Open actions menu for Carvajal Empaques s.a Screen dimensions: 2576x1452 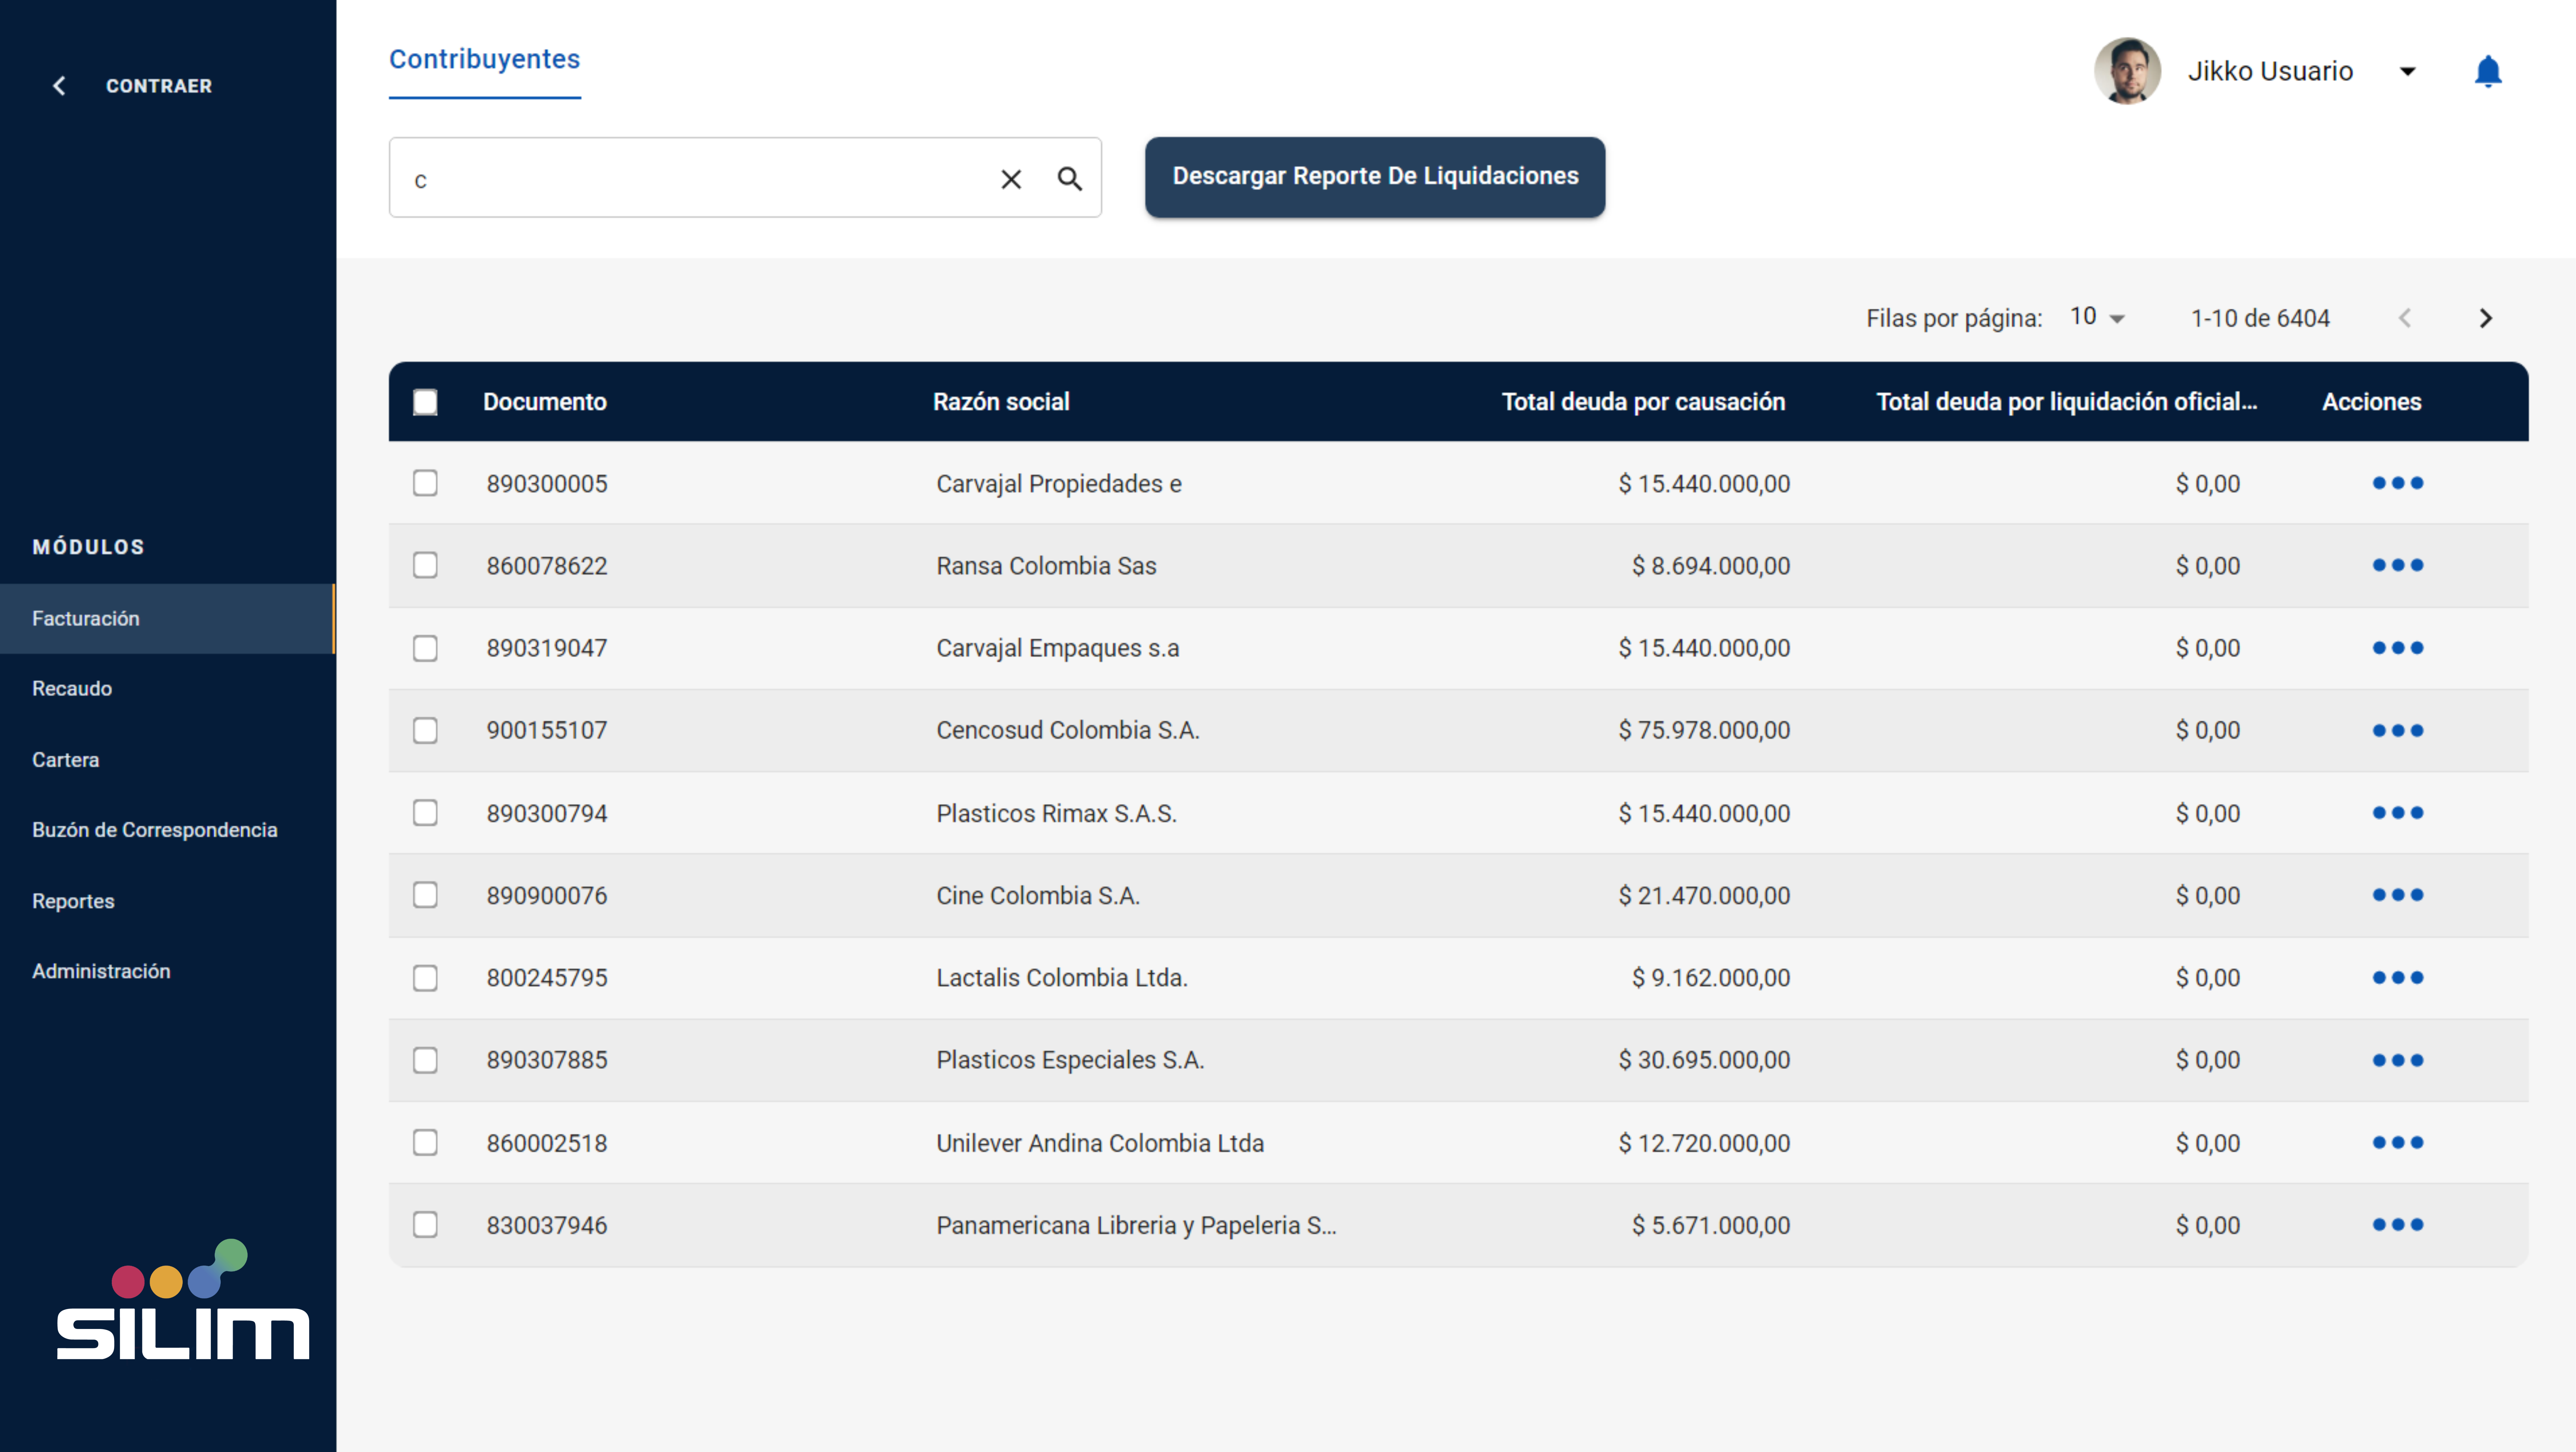point(2398,648)
